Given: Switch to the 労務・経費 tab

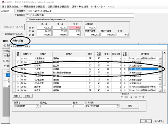Looking at the screenshot, I should [x=18, y=41].
